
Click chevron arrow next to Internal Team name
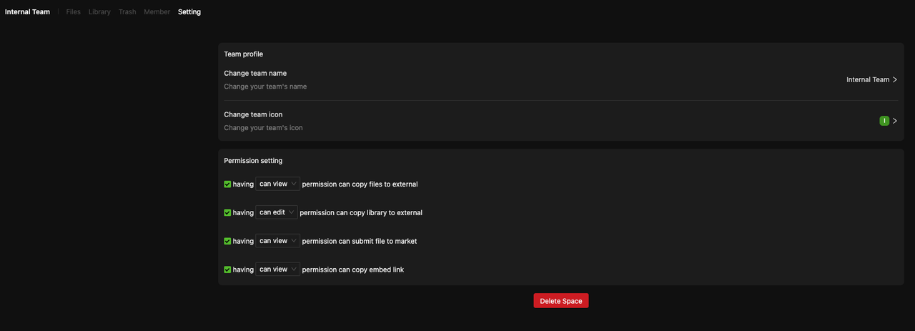point(895,80)
